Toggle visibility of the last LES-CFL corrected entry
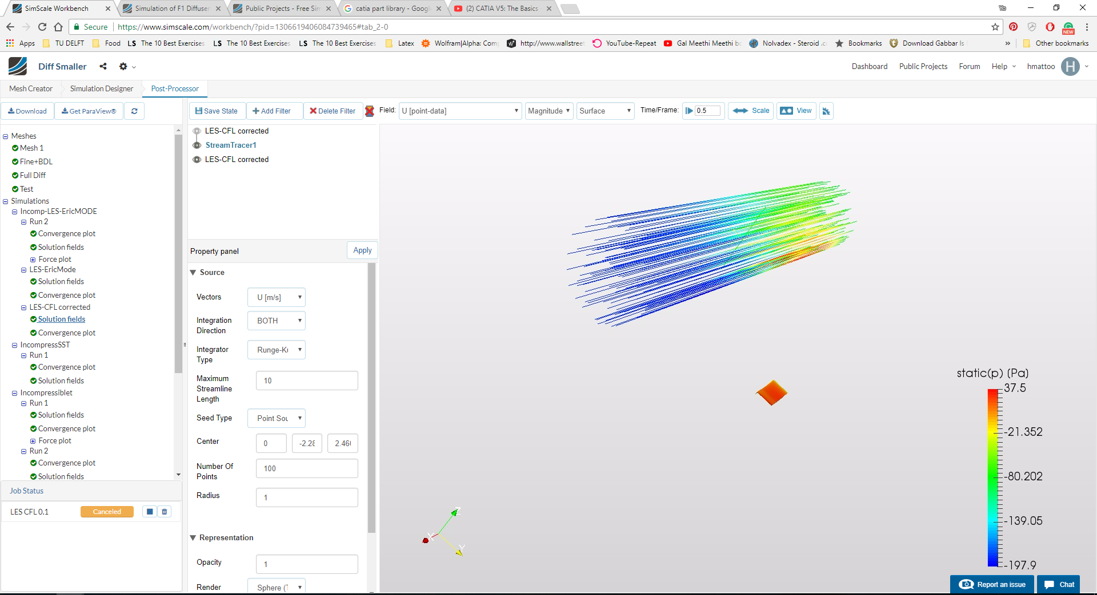This screenshot has height=595, width=1097. (x=197, y=160)
